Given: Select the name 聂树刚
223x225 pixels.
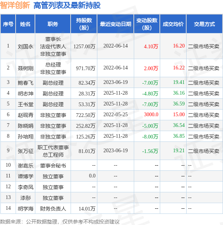Looking at the screenshot, I should point(25,68).
